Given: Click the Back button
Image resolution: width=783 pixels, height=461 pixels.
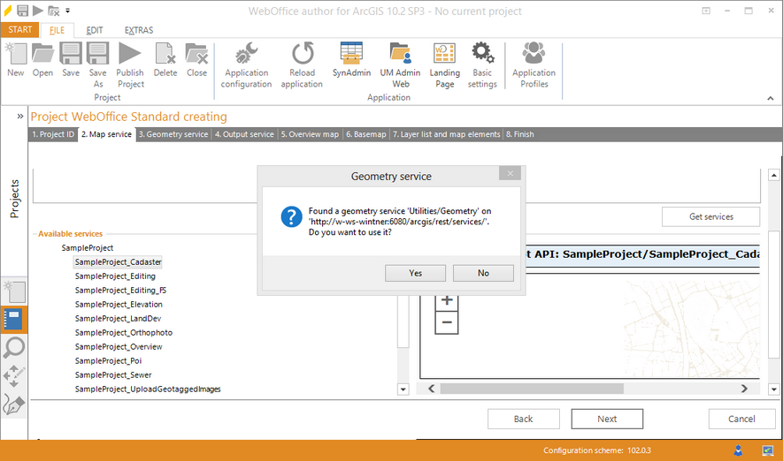Looking at the screenshot, I should coord(524,419).
